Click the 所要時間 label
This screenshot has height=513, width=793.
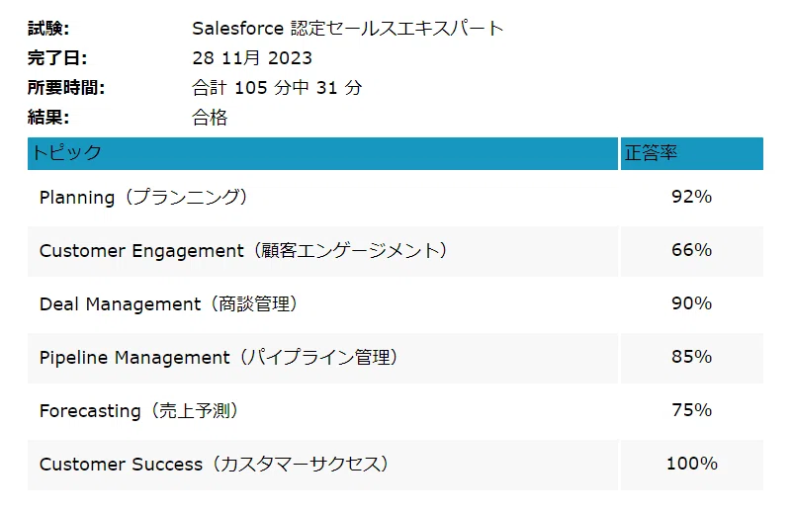coord(65,88)
